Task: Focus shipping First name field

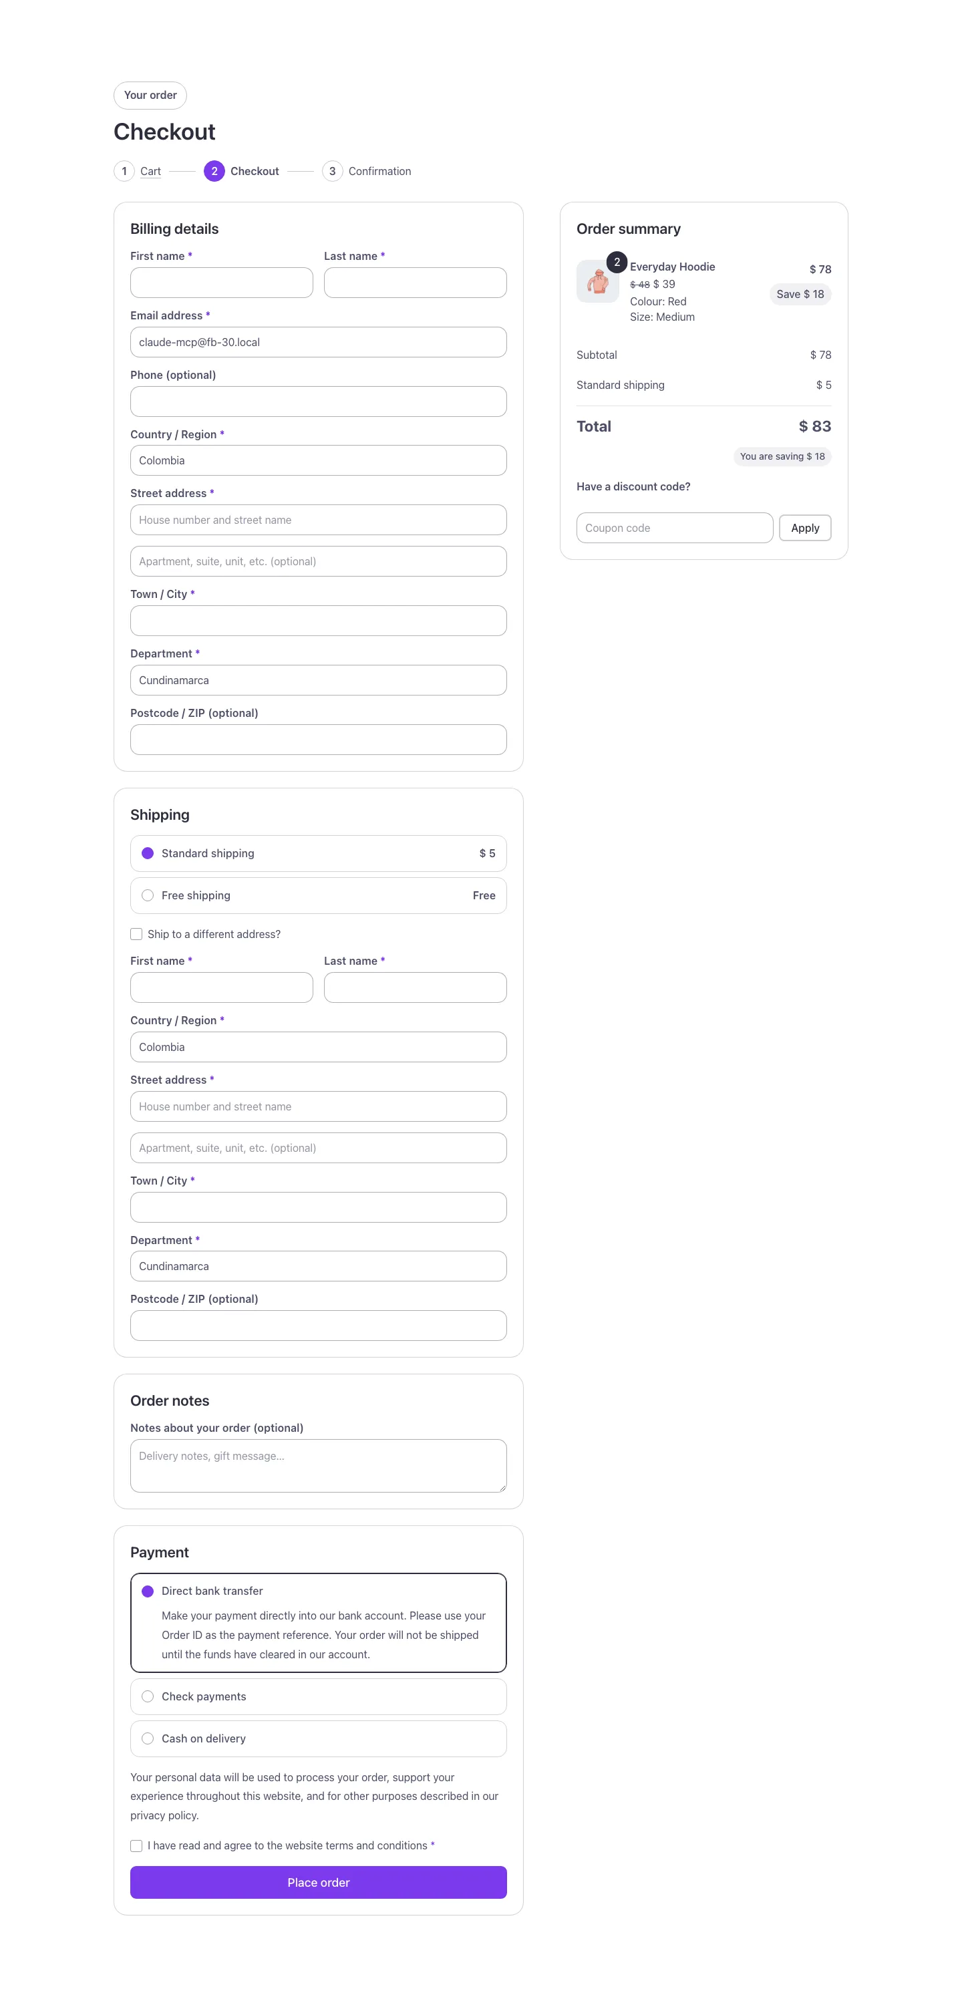Action: pyautogui.click(x=222, y=987)
